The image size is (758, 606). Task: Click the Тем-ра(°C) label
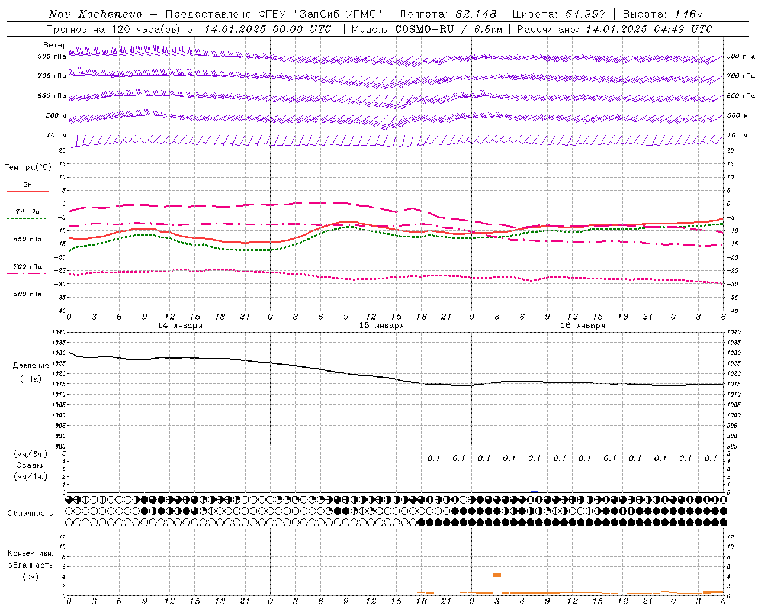point(28,167)
